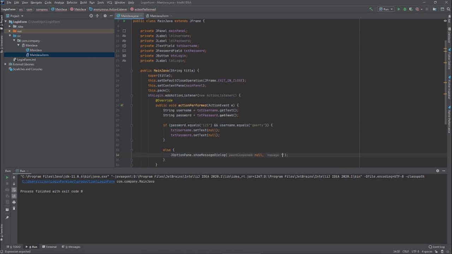Collapse code fold marker at MainJava constructor
This screenshot has height=254, width=452.
[131, 71]
